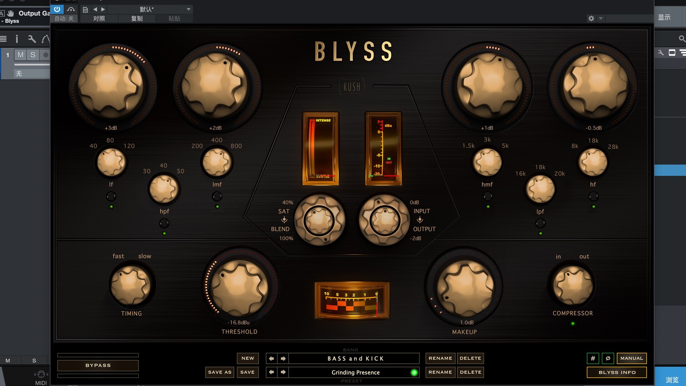Click the search magnifier icon
686x386 pixels.
[681, 39]
